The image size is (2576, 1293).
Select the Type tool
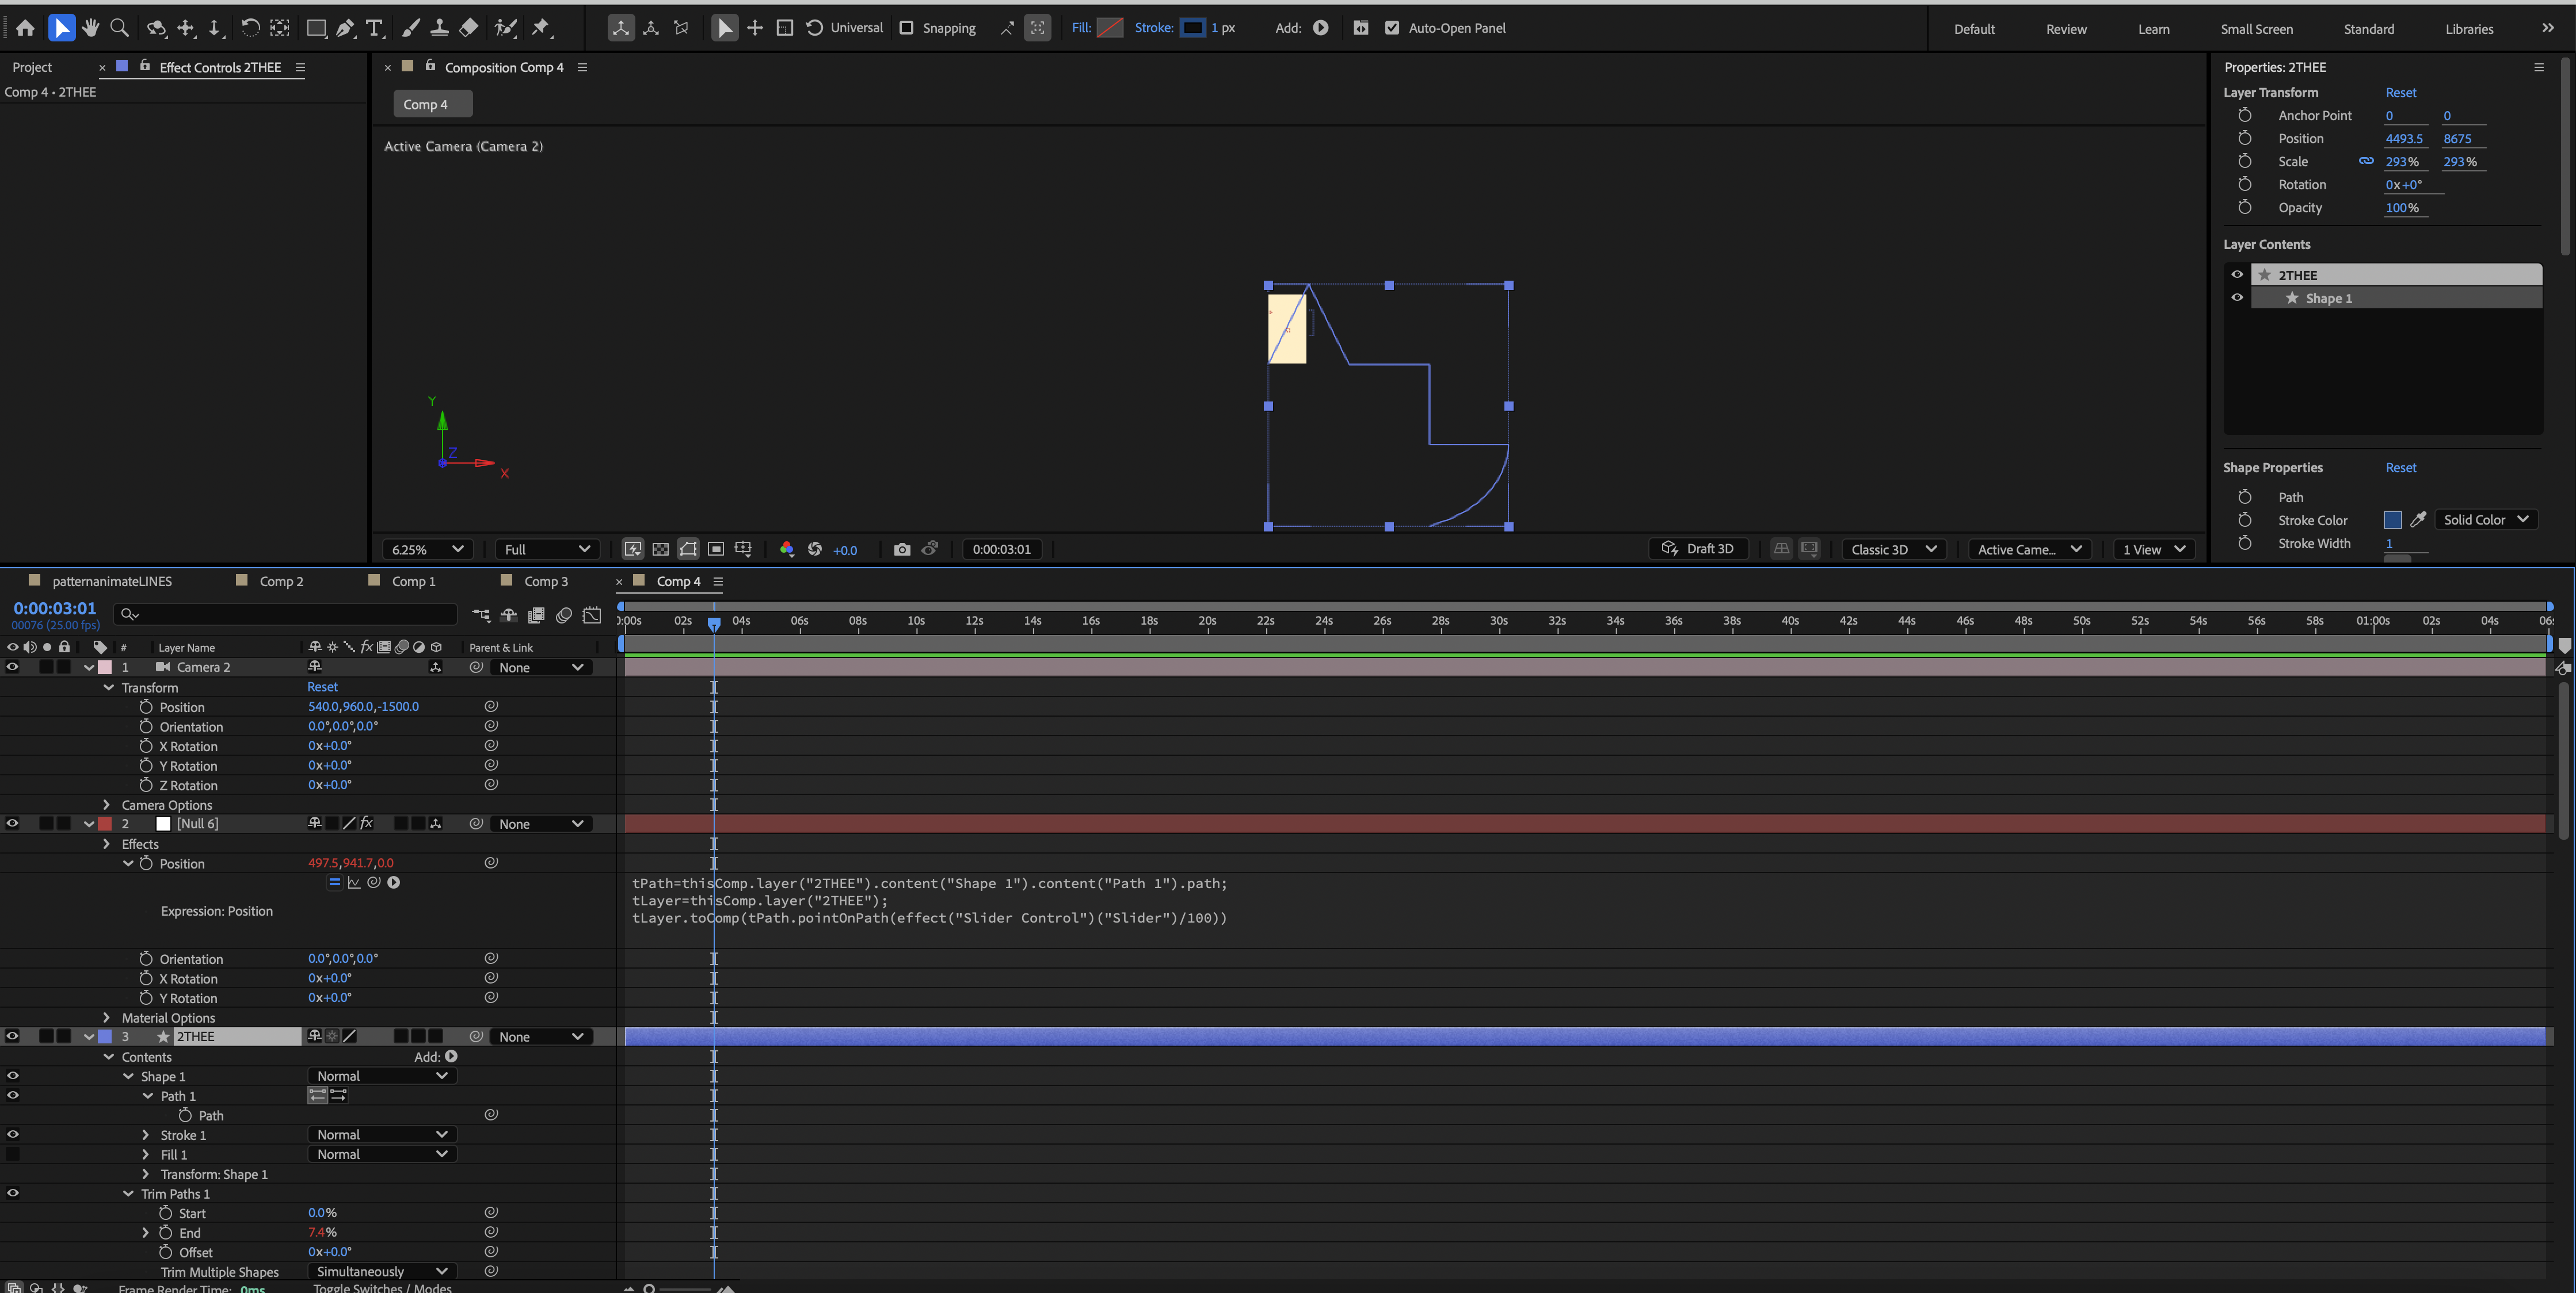tap(375, 28)
